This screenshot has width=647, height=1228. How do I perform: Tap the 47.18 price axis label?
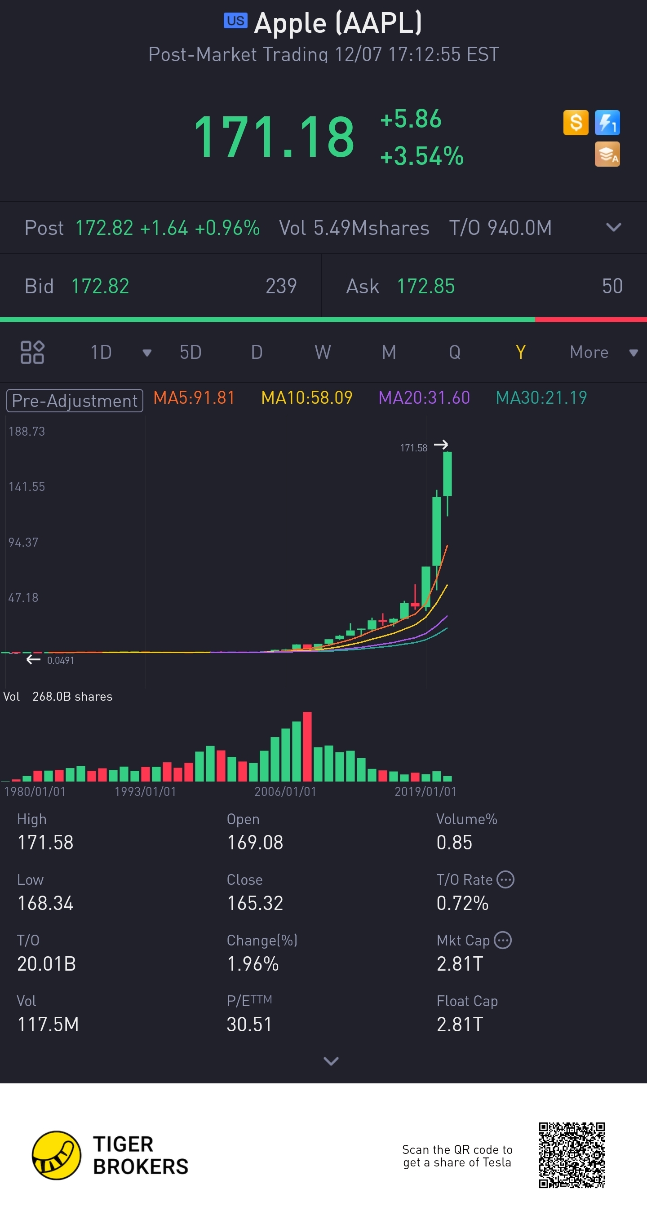click(x=23, y=598)
